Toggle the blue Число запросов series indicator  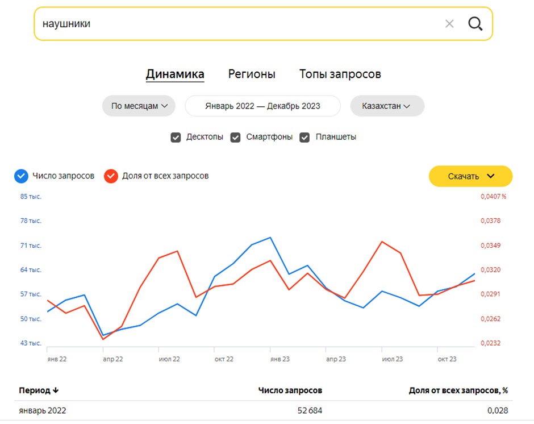21,176
